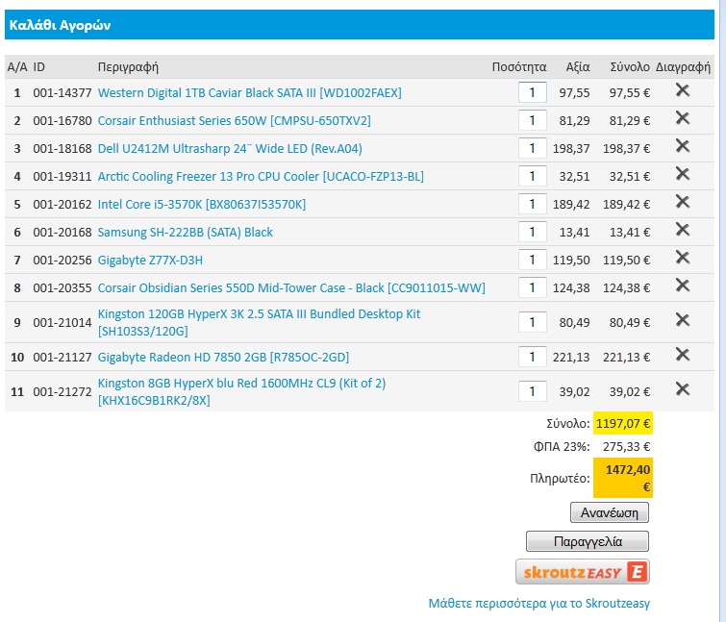Open Μάθετε περισσότερα για το Skroutzeasy link
This screenshot has width=726, height=622.
(539, 604)
